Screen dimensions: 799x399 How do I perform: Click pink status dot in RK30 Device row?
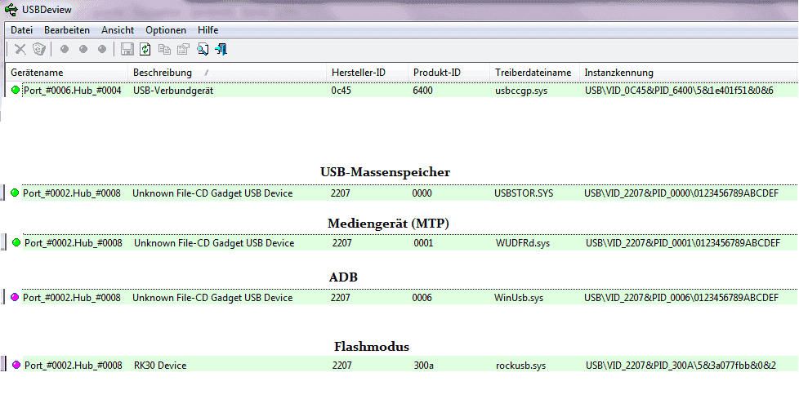click(16, 365)
